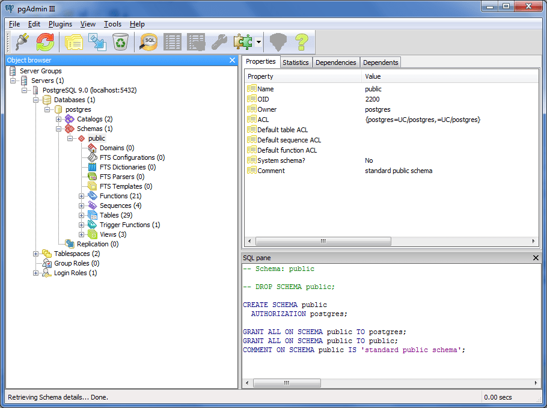
Task: Close the Object browser panel
Action: (232, 60)
